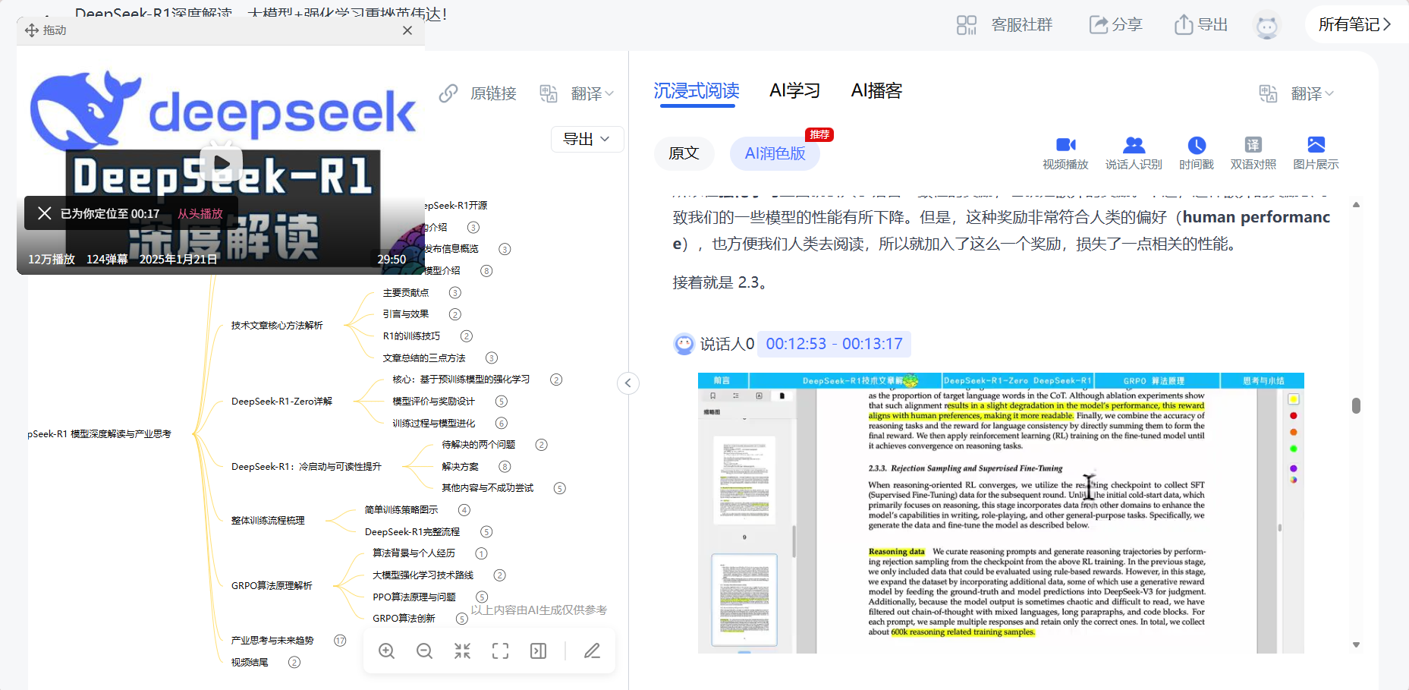Select node 大模型强化学习技术路线
Viewport: 1409px width, 690px height.
tap(423, 575)
